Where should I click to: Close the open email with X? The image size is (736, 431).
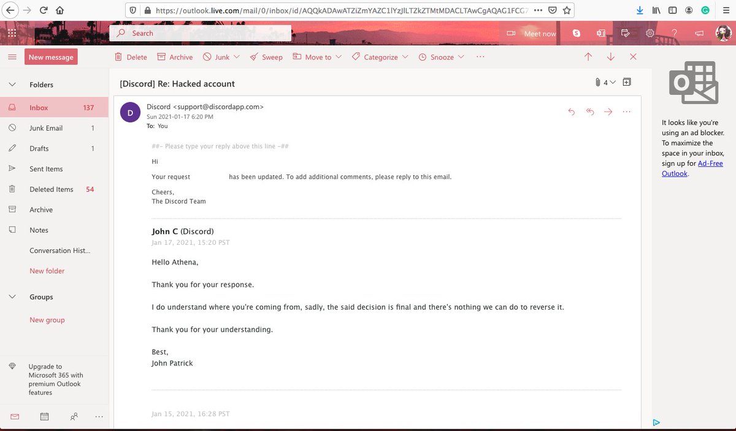point(634,56)
